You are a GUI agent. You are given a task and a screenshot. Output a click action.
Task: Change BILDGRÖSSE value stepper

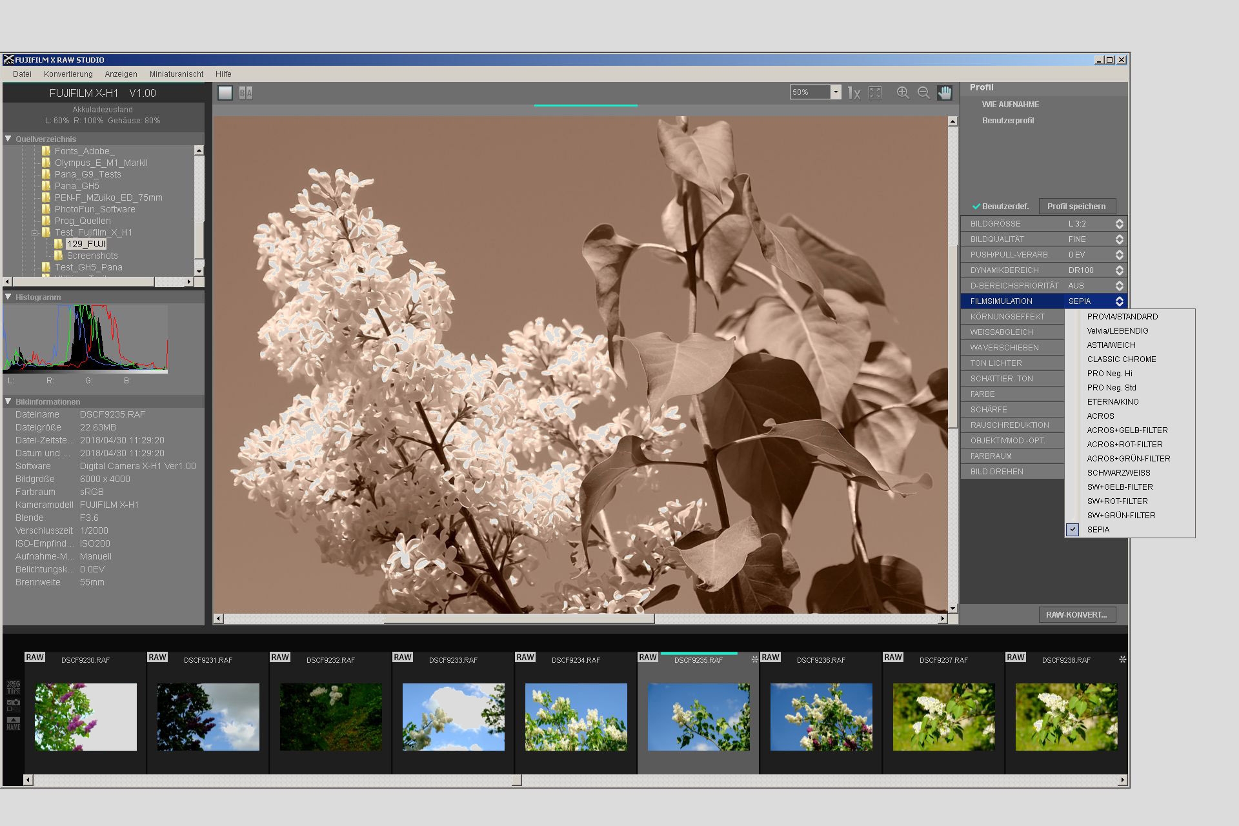1120,224
